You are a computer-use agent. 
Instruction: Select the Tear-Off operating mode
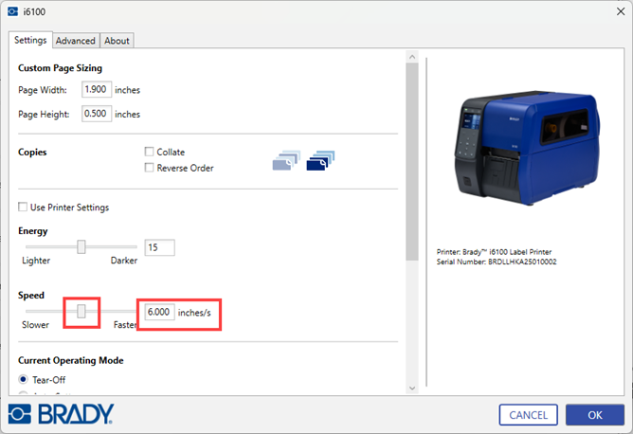[x=24, y=380]
